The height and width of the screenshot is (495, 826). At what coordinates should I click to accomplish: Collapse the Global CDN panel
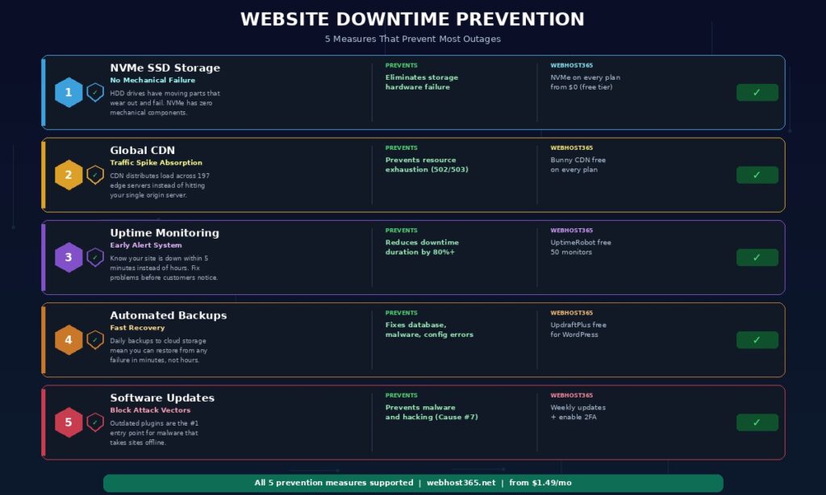(x=142, y=150)
